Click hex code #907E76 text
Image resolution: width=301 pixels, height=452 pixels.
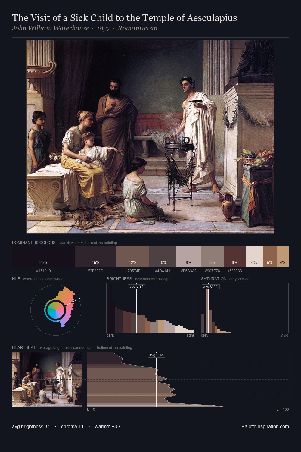tap(212, 271)
